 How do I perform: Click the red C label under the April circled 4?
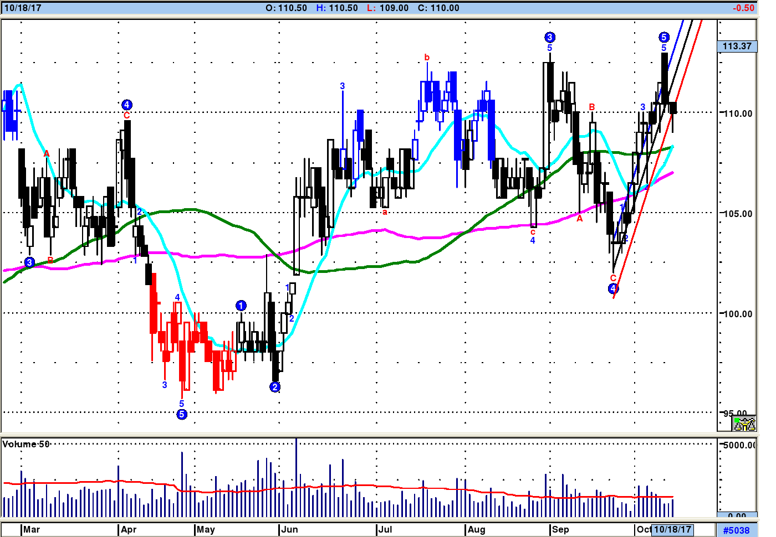[126, 115]
